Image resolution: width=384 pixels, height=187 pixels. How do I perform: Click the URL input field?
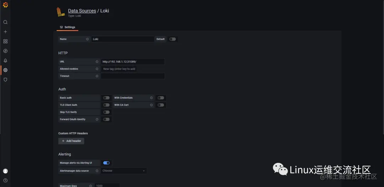tap(133, 62)
